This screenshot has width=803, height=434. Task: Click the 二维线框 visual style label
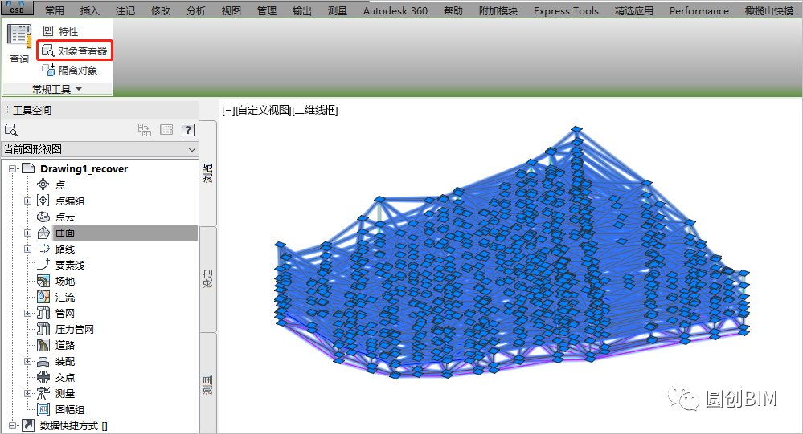[315, 110]
